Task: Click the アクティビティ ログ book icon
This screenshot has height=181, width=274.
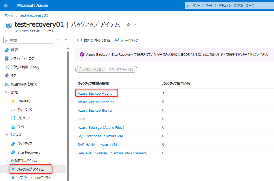Action: click(x=7, y=58)
